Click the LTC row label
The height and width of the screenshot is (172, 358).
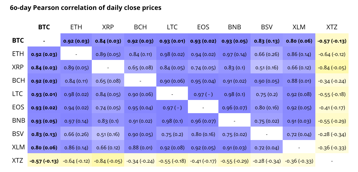click(18, 94)
